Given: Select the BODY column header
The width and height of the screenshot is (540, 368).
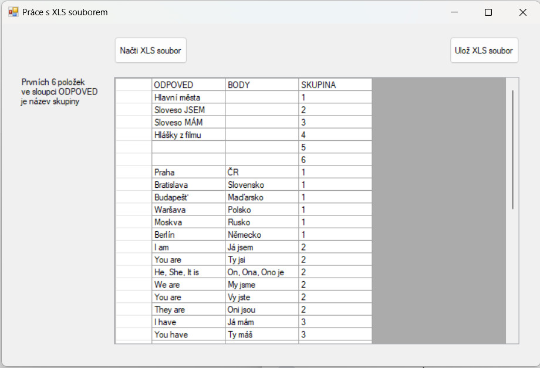Looking at the screenshot, I should click(262, 85).
